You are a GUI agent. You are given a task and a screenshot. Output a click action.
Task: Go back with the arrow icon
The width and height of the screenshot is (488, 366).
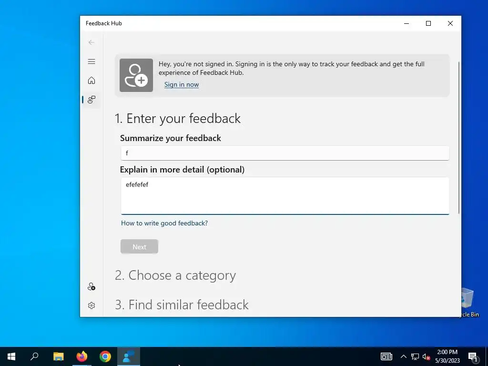point(91,42)
